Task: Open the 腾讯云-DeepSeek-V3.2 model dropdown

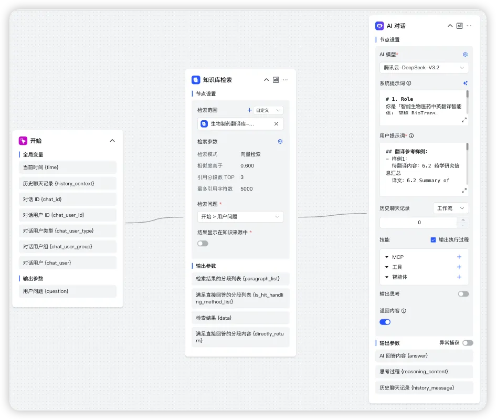Action: [x=424, y=68]
